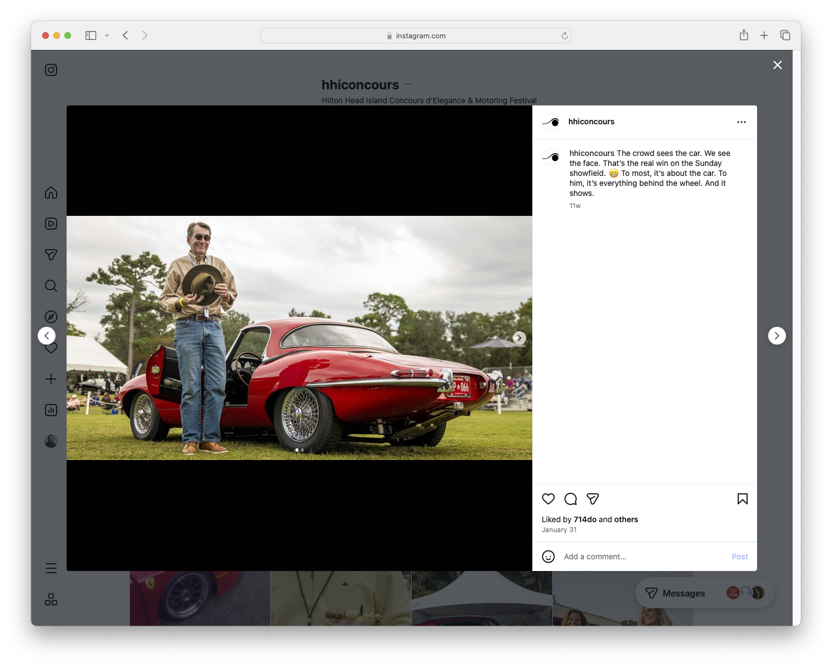832x667 pixels.
Task: Like the post with the heart icon
Action: [548, 499]
